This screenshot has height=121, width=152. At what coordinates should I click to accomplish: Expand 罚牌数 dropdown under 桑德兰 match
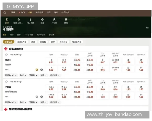(33, 75)
